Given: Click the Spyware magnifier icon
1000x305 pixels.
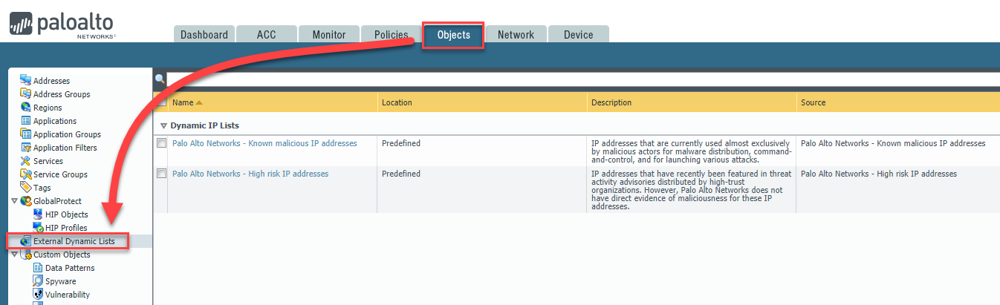Looking at the screenshot, I should click(38, 281).
